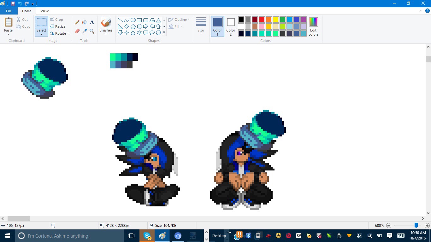The height and width of the screenshot is (242, 431).
Task: Open the Select options dropdown
Action: coord(41,34)
